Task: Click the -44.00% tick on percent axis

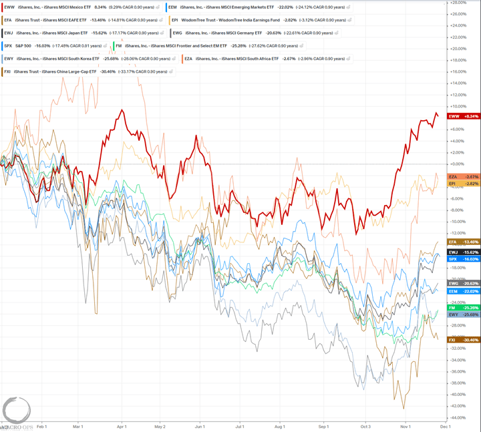Action: (458, 417)
